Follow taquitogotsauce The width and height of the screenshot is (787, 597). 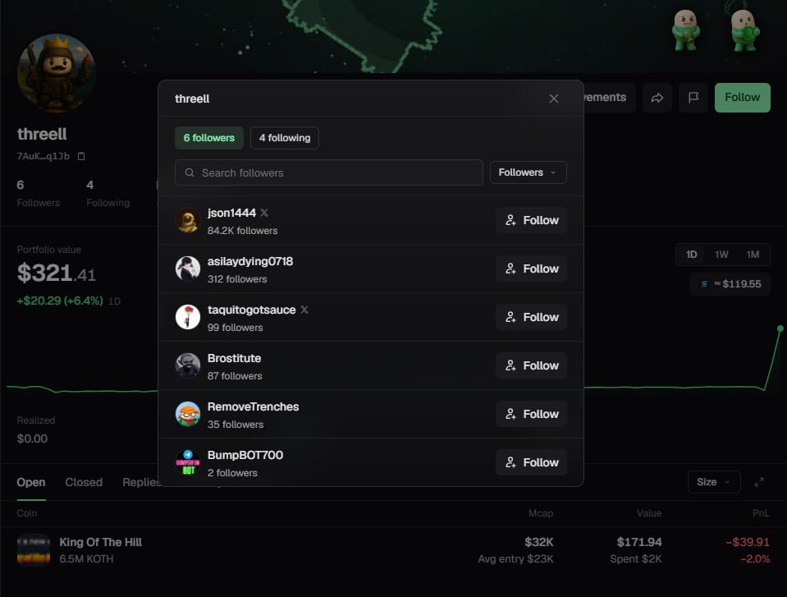pos(532,317)
